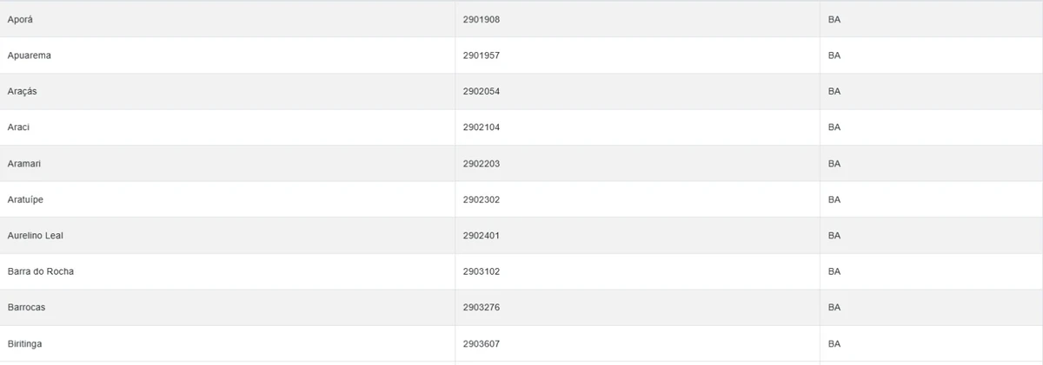Screen dimensions: 1043x365
Task: Click the Barra do Rocha cell
Action: [x=41, y=271]
